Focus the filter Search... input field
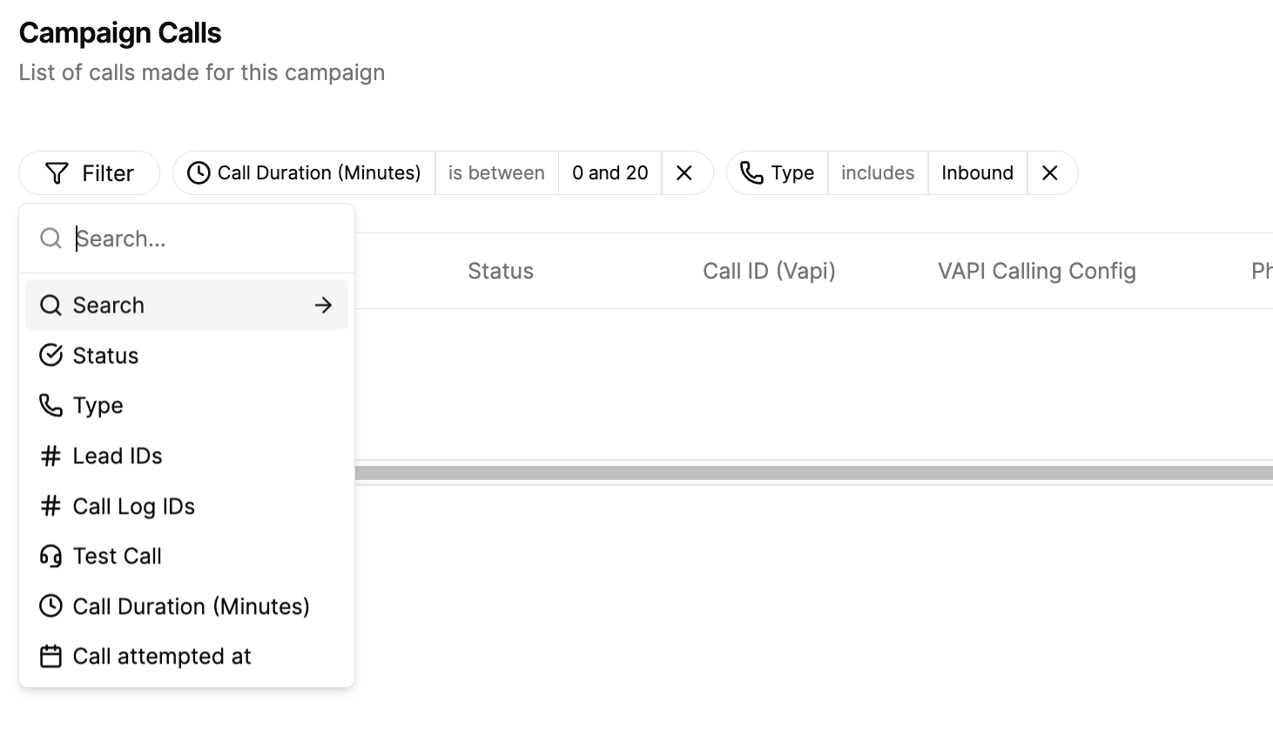Image resolution: width=1273 pixels, height=735 pixels. (205, 239)
